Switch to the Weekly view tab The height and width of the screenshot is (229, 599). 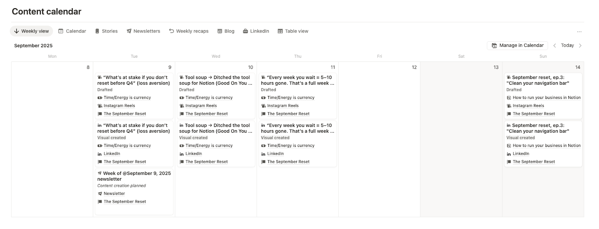(31, 31)
